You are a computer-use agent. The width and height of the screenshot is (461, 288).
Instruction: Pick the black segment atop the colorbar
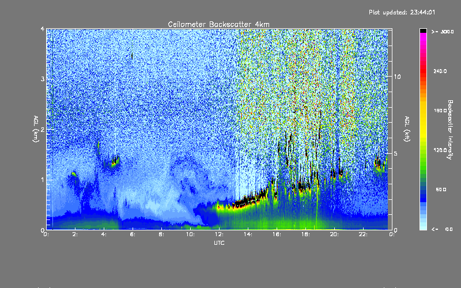coord(423,31)
